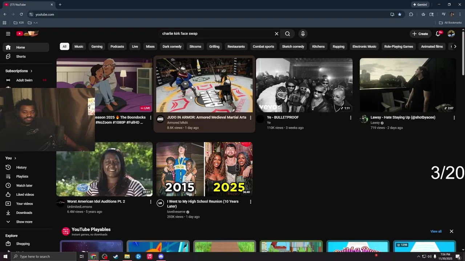Screen dimensions: 465x261
Task: Select the Music filter chip
Action: coord(79,46)
